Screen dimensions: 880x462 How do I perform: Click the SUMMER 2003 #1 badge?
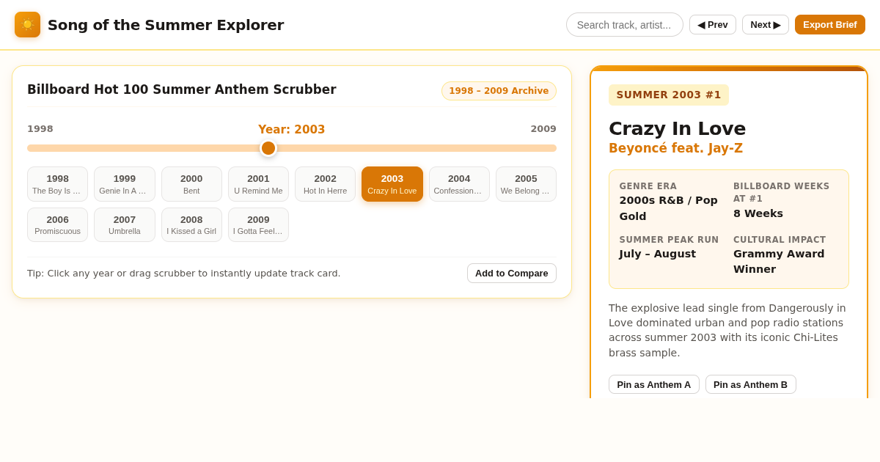click(669, 95)
